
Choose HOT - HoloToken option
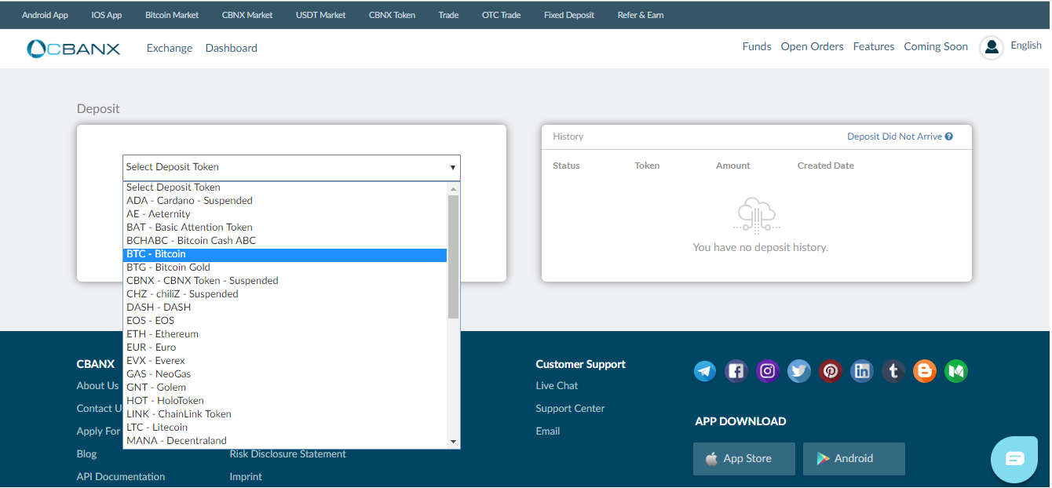point(285,401)
